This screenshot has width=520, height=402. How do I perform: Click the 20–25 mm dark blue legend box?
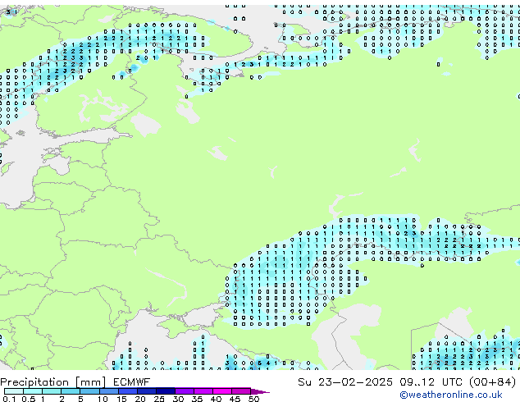147,391
